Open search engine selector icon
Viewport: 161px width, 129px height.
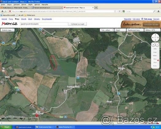coord(124,11)
